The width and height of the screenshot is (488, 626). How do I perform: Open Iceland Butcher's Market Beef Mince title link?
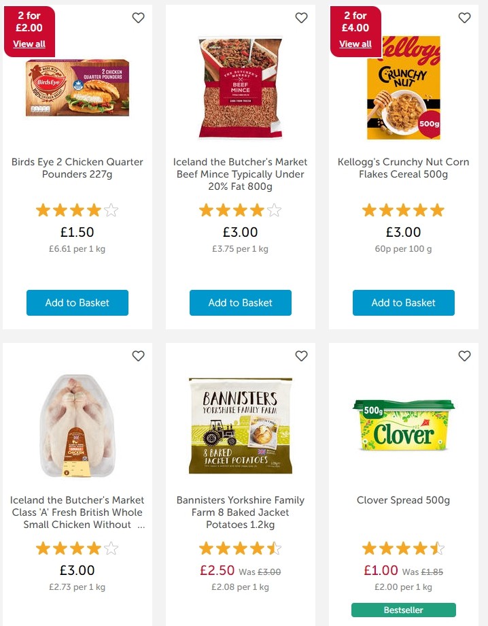pyautogui.click(x=241, y=174)
